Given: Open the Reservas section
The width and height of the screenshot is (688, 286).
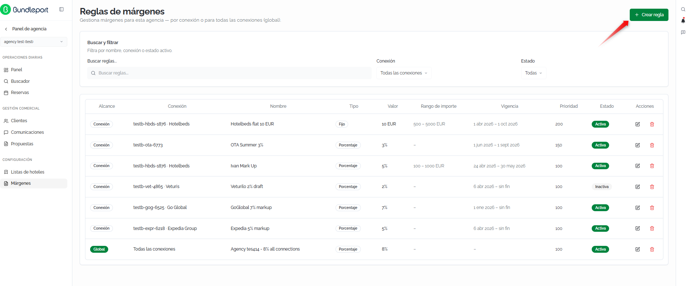Looking at the screenshot, I should (34, 93).
